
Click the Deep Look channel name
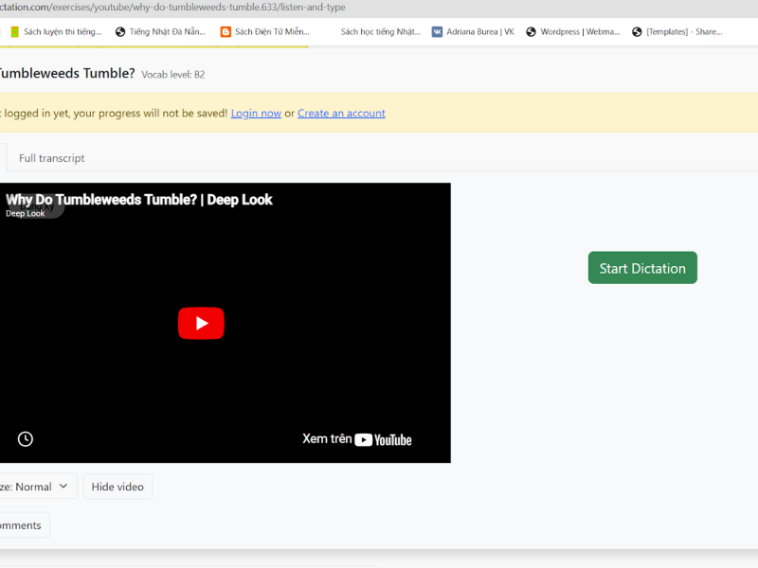26,214
